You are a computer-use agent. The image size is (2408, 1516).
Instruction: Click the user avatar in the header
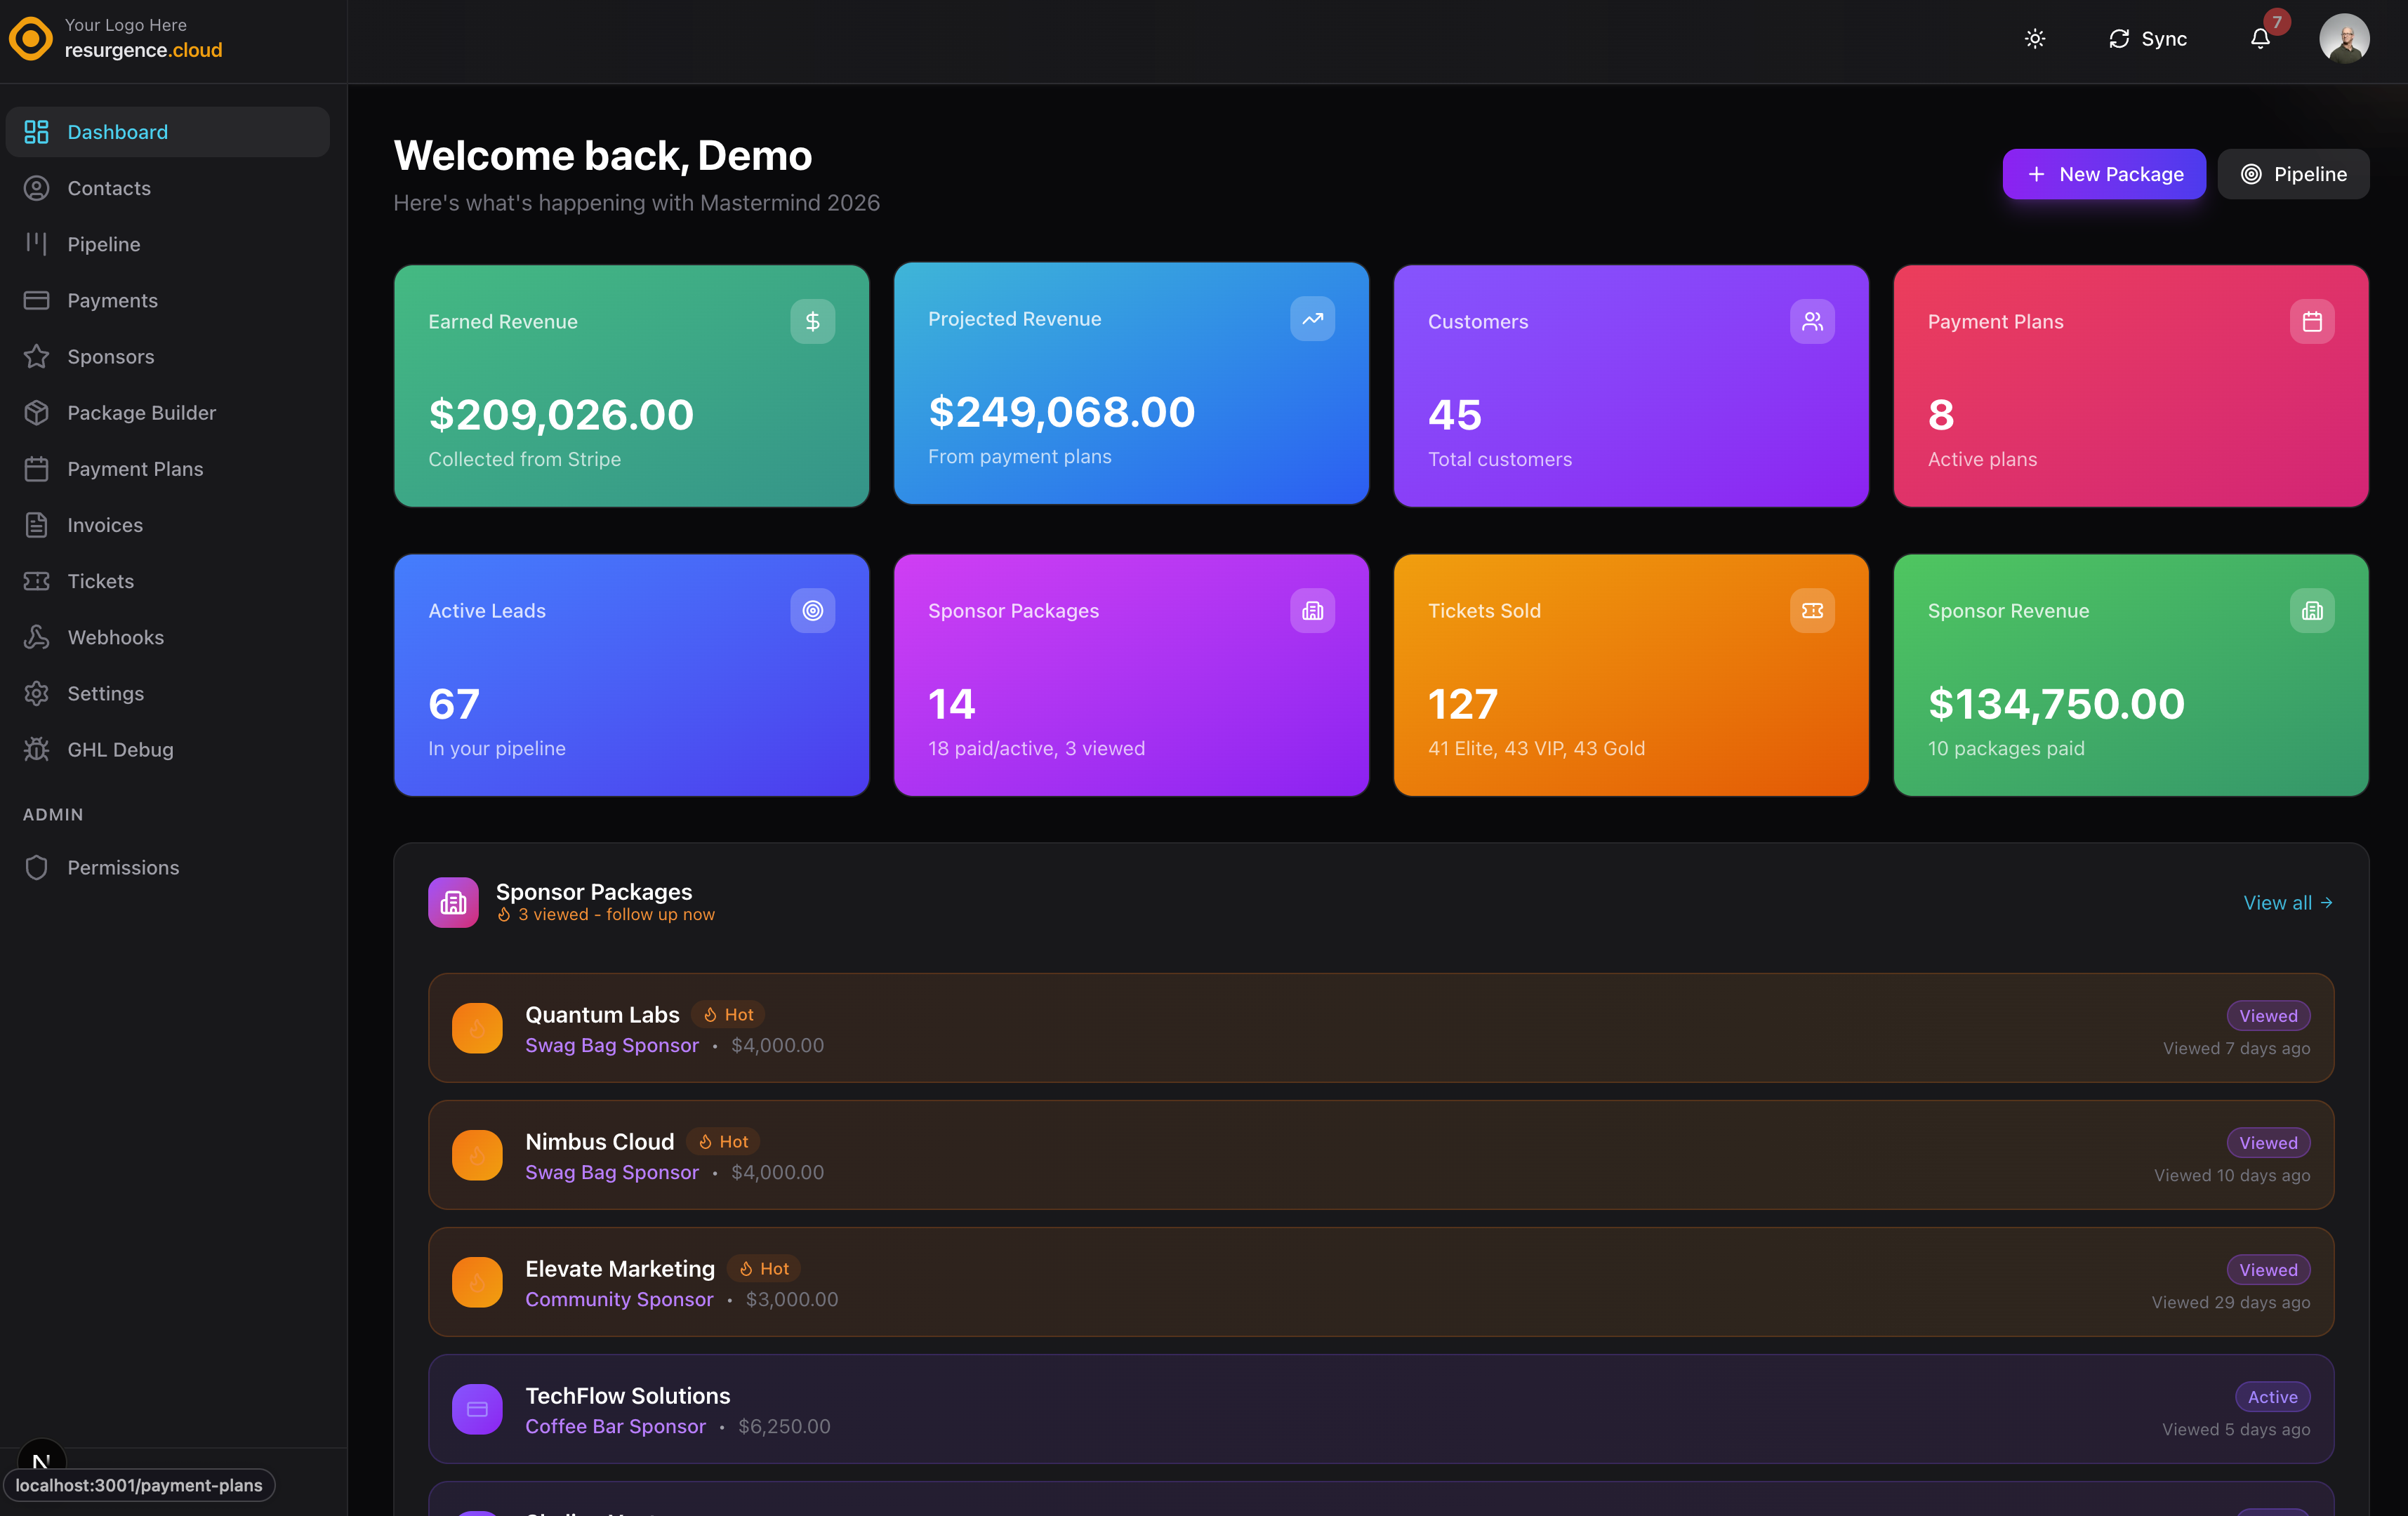(x=2343, y=39)
